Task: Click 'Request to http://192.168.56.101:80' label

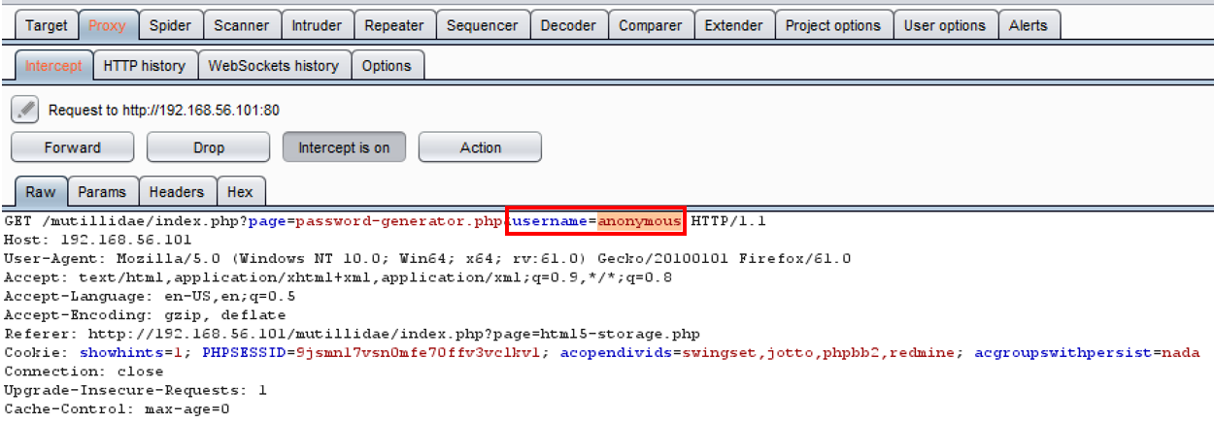Action: (163, 111)
